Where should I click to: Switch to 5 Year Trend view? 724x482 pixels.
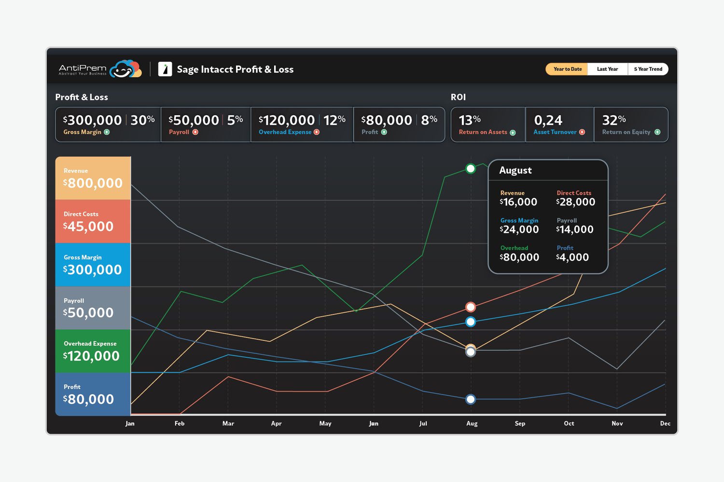pos(648,69)
